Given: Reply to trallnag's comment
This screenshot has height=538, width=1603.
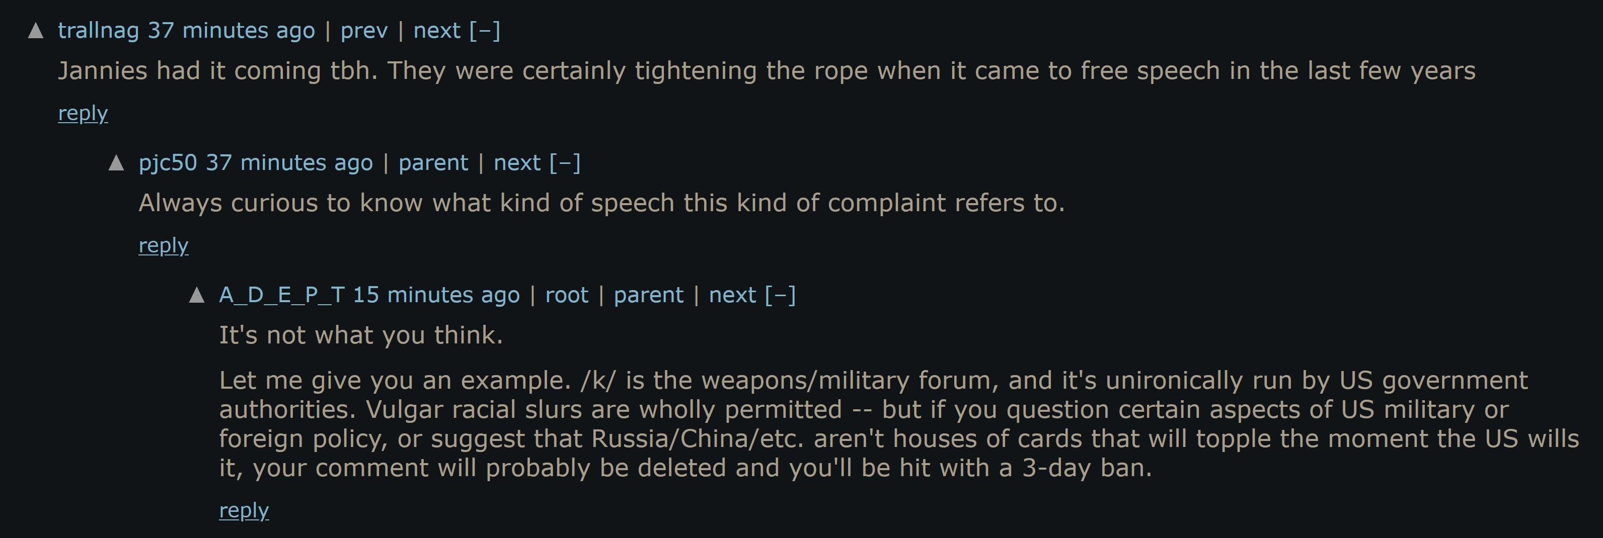Looking at the screenshot, I should point(83,113).
